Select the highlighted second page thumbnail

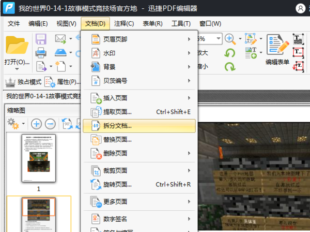pos(39,214)
